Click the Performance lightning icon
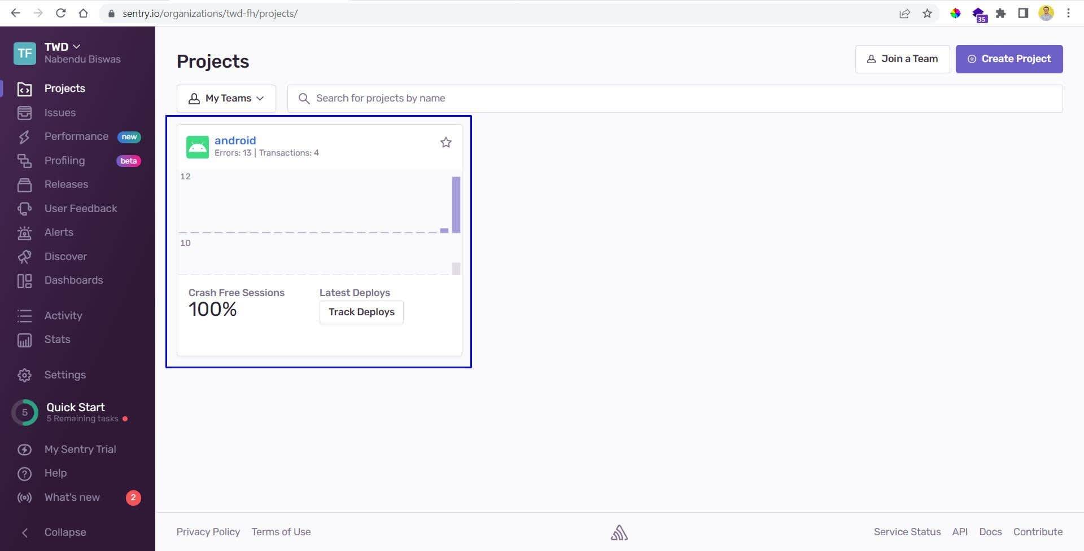 tap(24, 137)
